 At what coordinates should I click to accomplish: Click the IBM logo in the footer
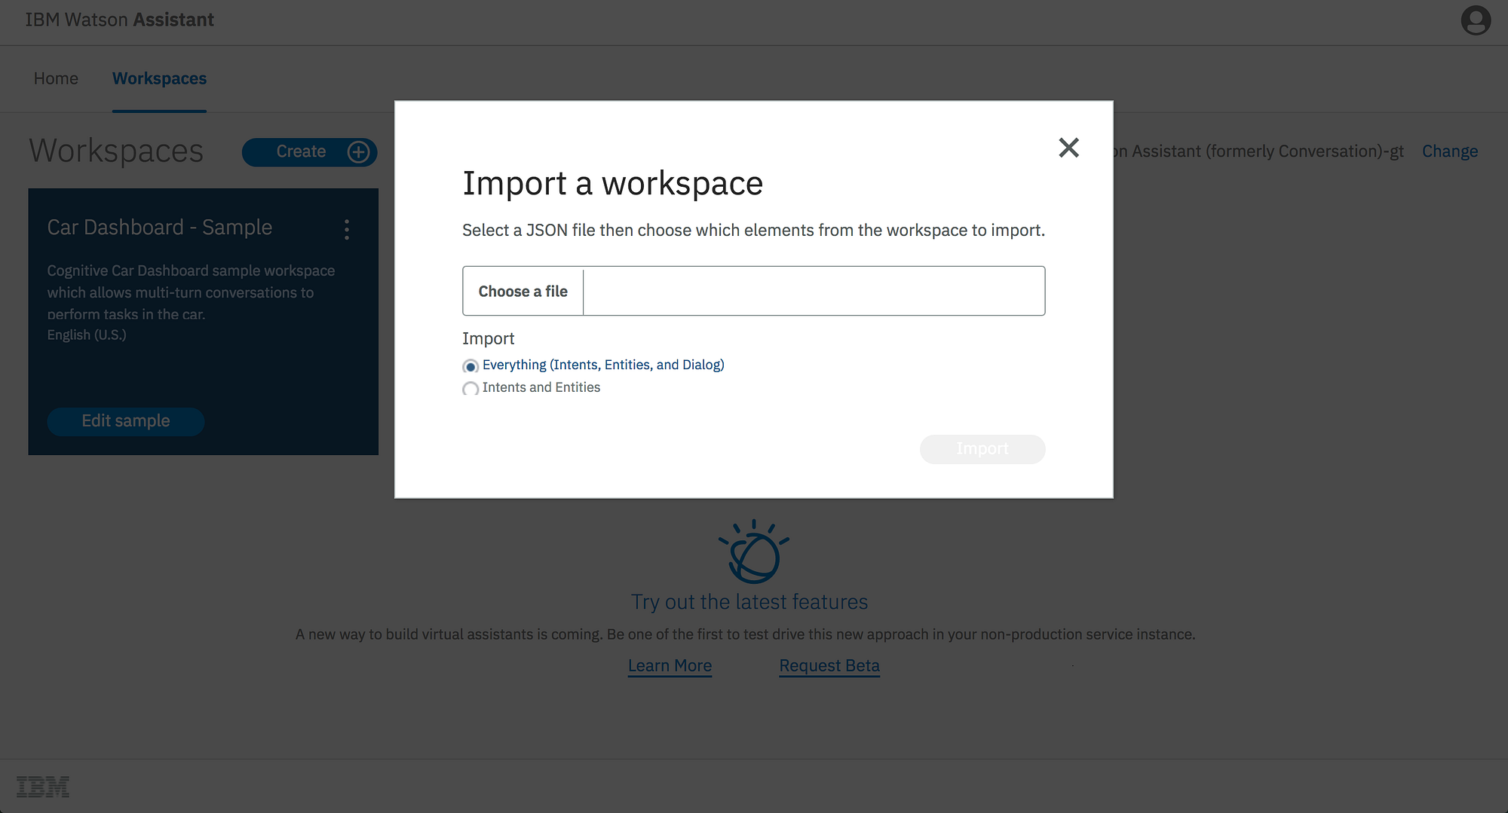[x=43, y=787]
